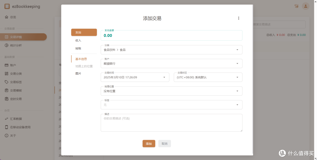
Task: Click the 取消 cancel button
Action: [165, 144]
